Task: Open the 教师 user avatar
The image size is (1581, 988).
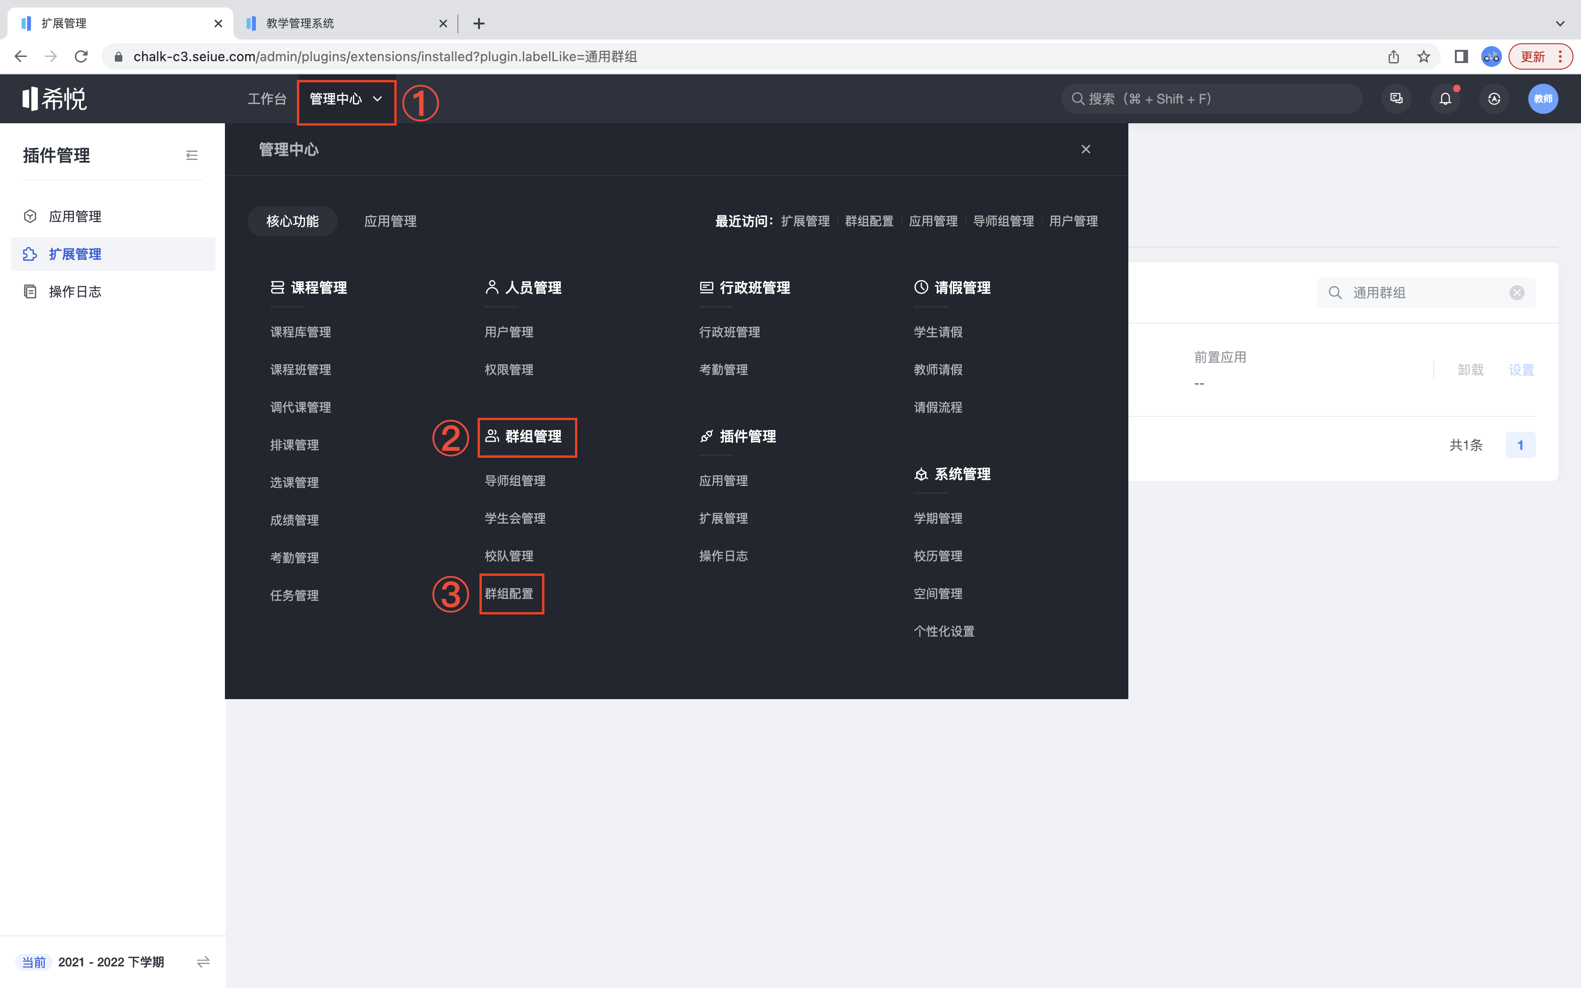Action: pos(1543,99)
